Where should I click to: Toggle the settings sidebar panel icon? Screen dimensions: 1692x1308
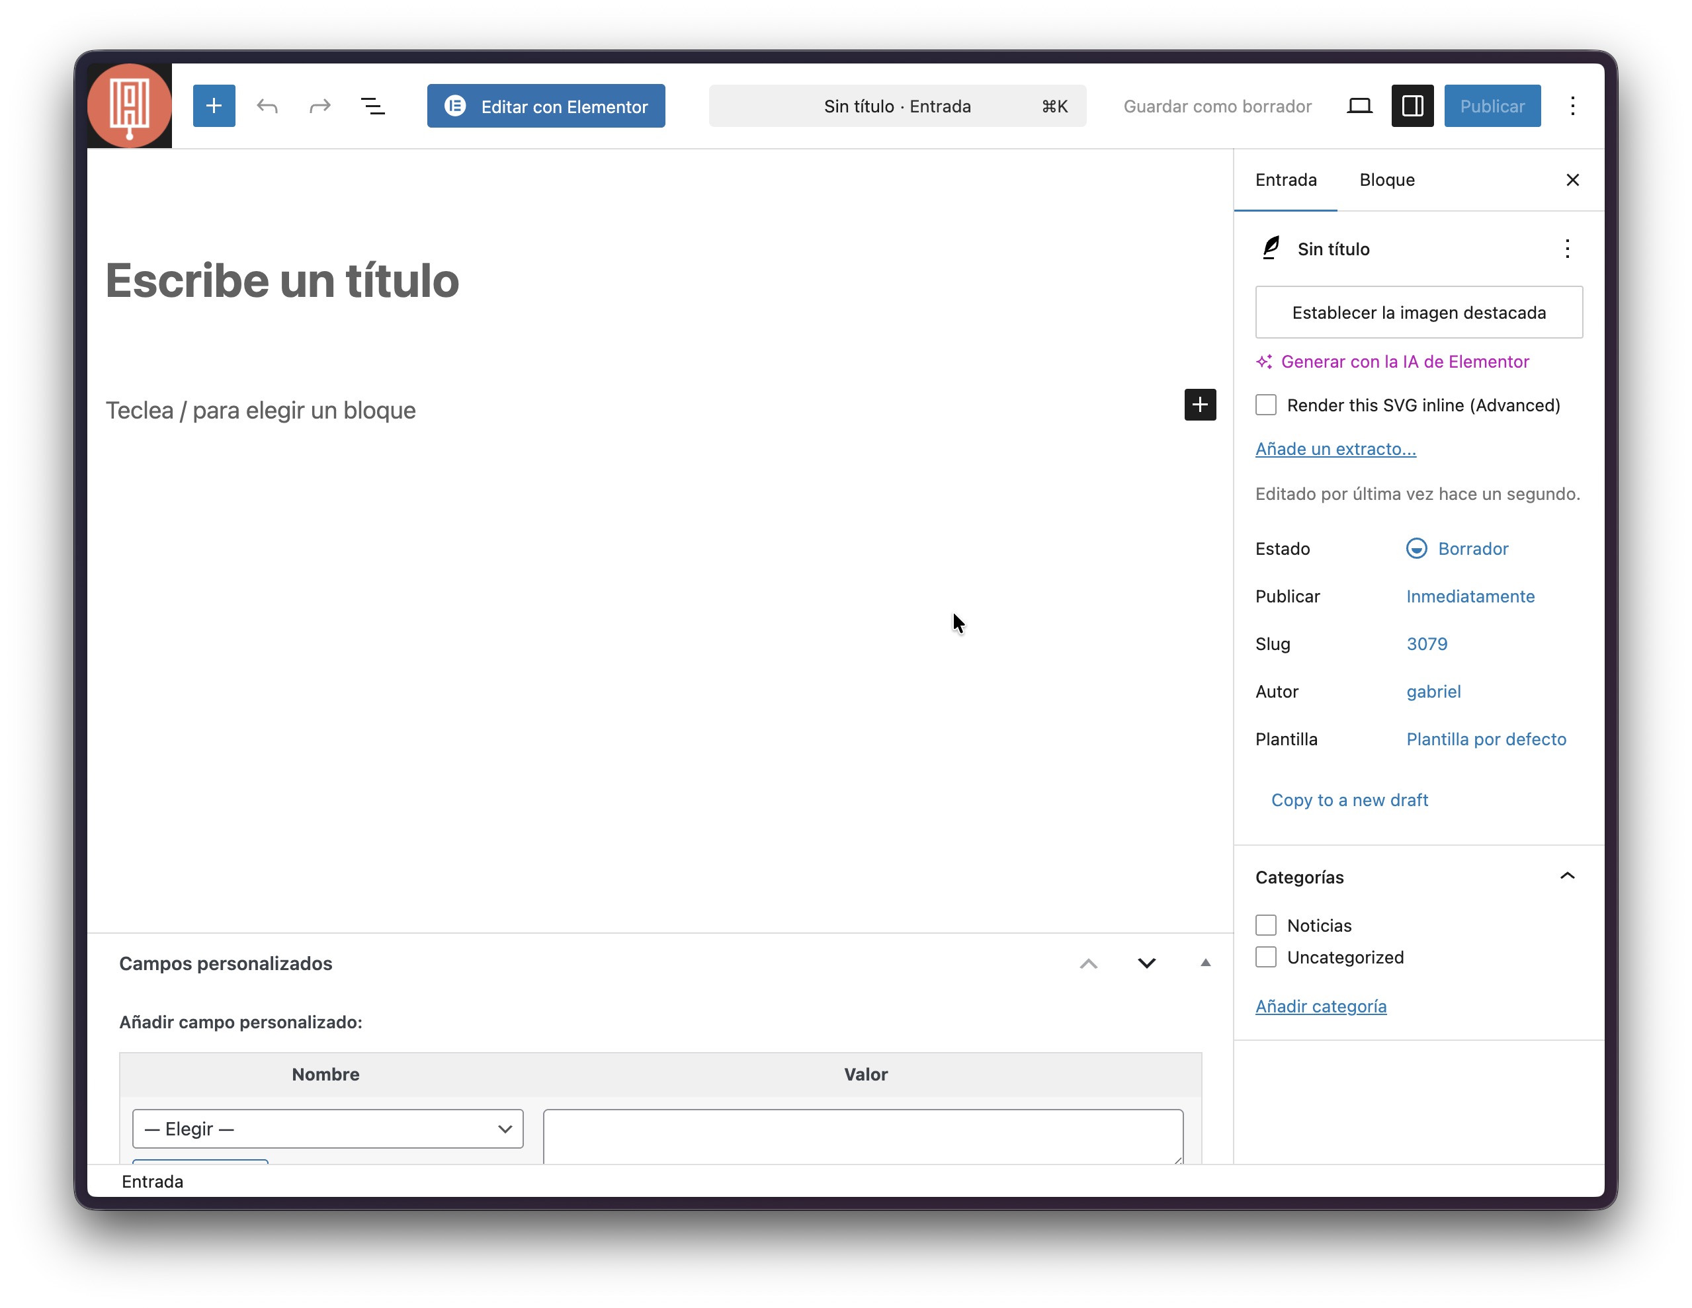pos(1412,106)
